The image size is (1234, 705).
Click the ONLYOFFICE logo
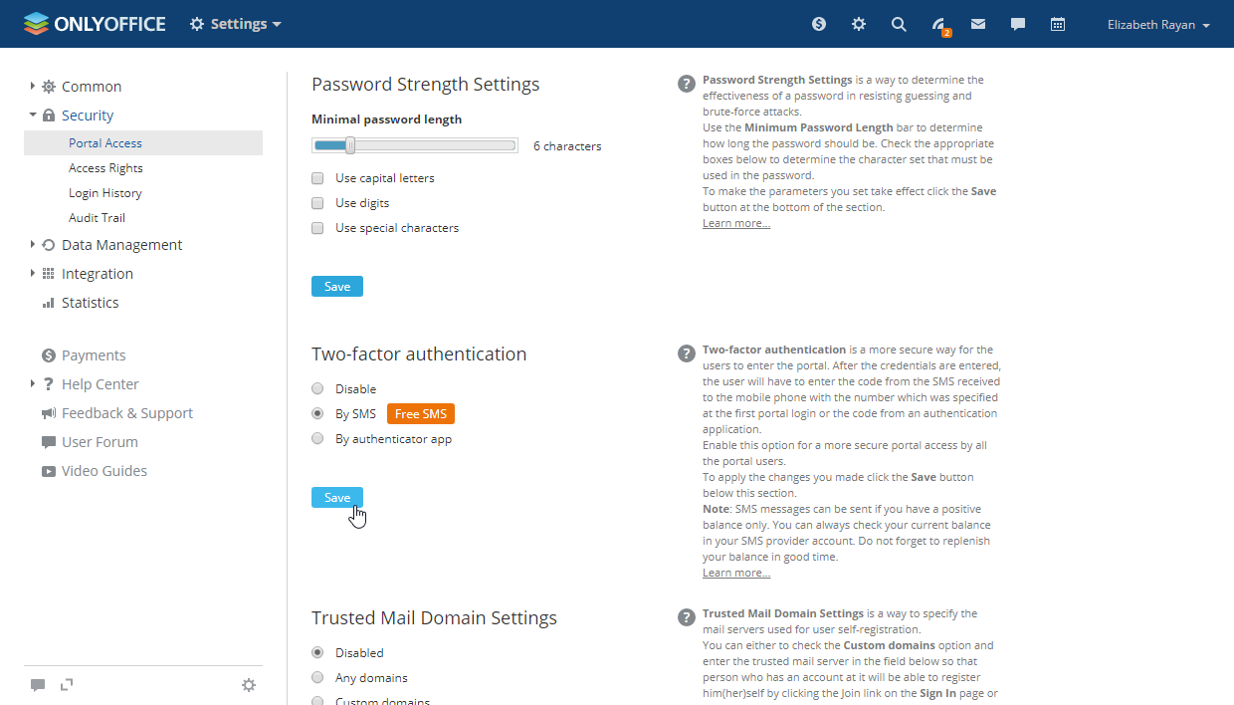95,24
